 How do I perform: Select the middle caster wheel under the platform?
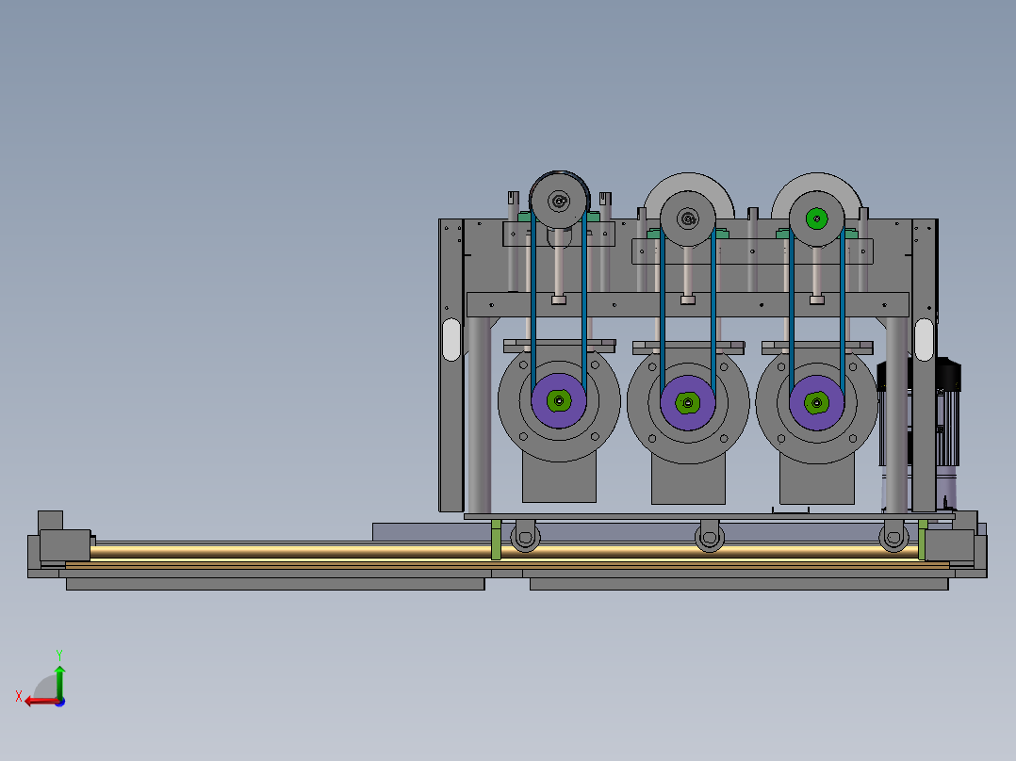point(710,538)
